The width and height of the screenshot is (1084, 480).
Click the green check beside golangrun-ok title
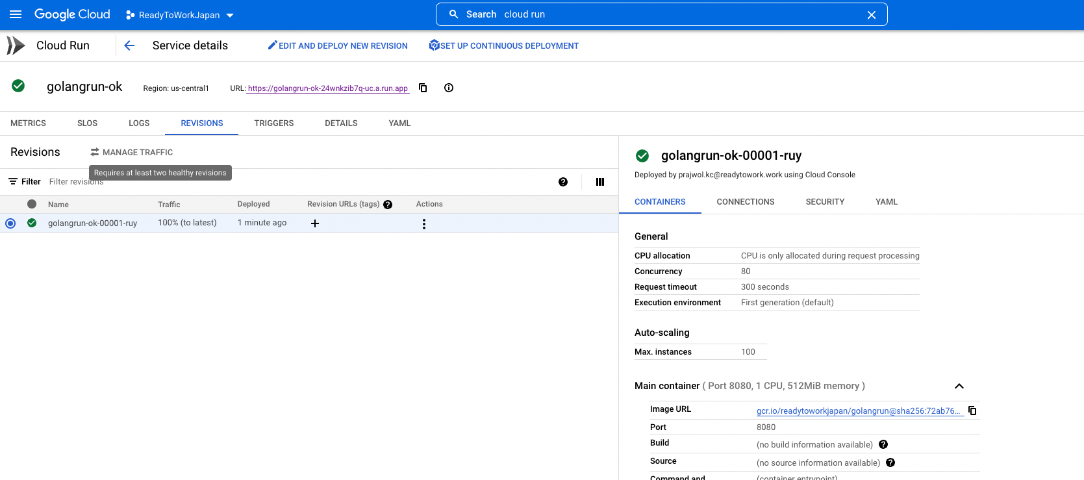pos(18,86)
